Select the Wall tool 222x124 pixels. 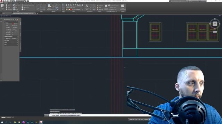coord(8,5)
